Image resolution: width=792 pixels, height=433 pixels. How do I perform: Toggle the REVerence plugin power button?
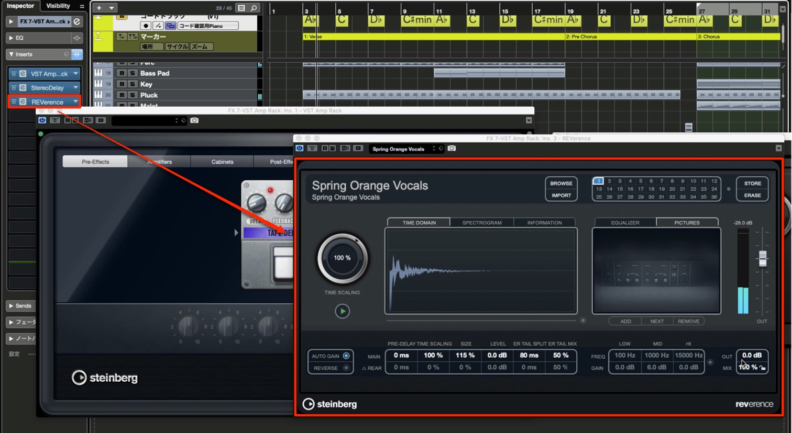(300, 149)
